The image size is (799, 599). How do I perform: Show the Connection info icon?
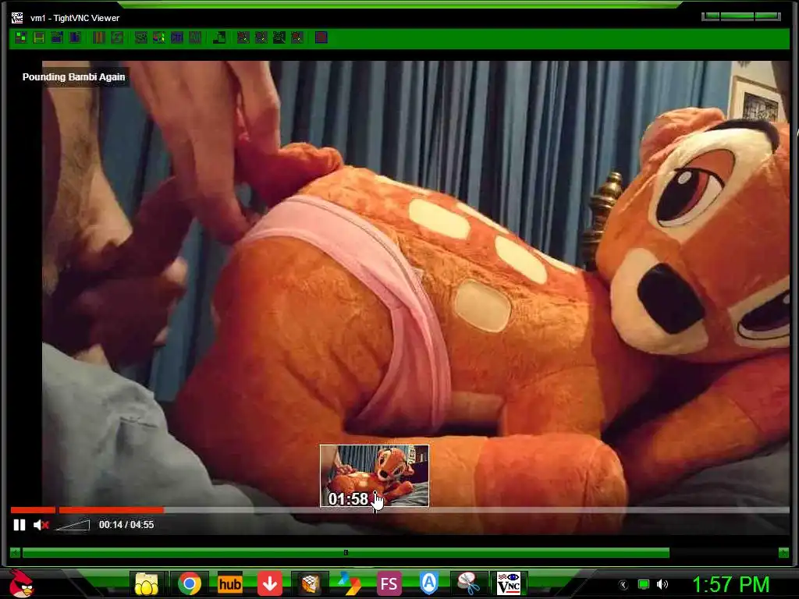pos(75,37)
